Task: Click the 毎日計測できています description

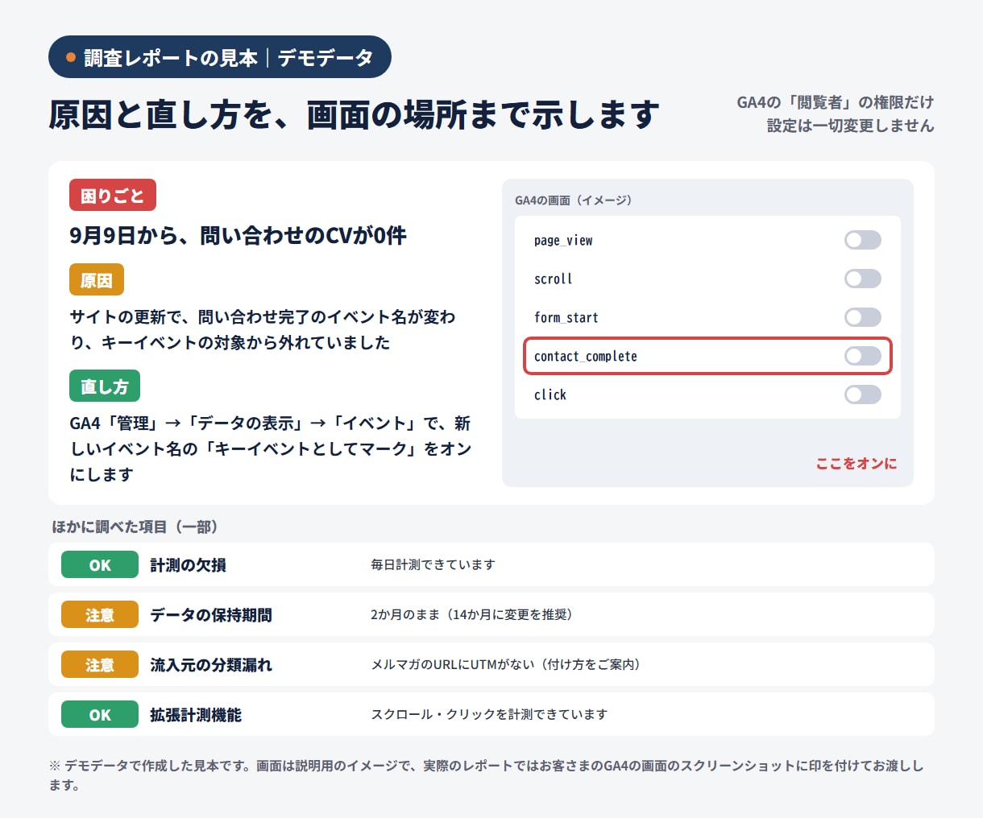Action: [x=433, y=564]
